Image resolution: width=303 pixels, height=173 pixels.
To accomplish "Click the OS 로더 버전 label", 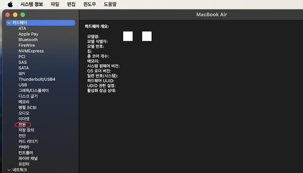I will [x=99, y=71].
